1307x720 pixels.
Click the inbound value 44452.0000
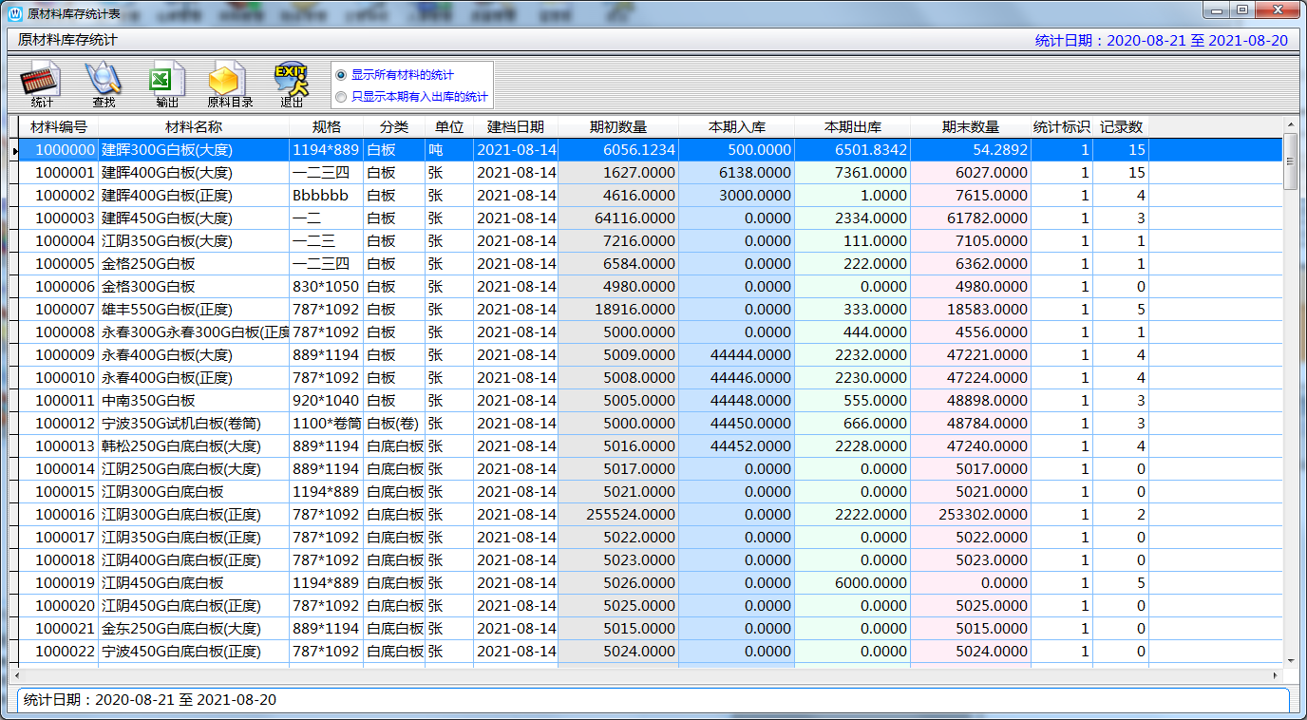[x=737, y=446]
